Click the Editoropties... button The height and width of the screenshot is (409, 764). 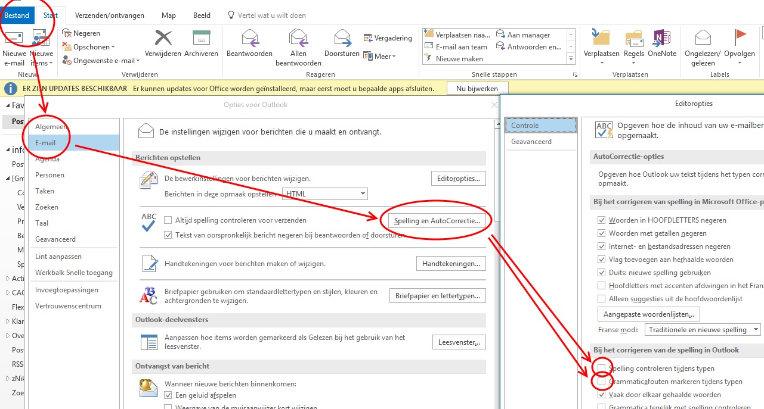tap(458, 178)
